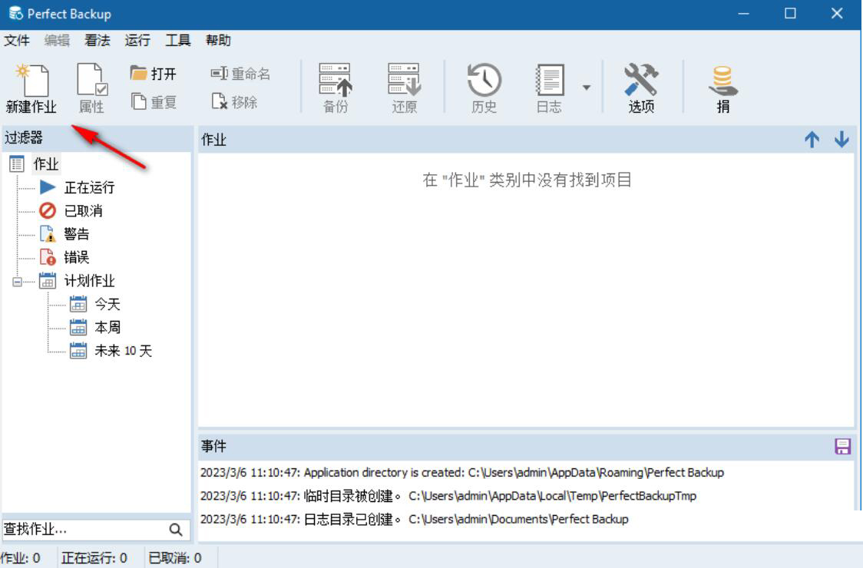Click the Perfect Backup title bar app icon
This screenshot has width=863, height=568.
click(x=15, y=14)
